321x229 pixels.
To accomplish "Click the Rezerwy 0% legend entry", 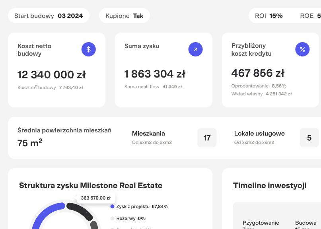I will 128,218.
